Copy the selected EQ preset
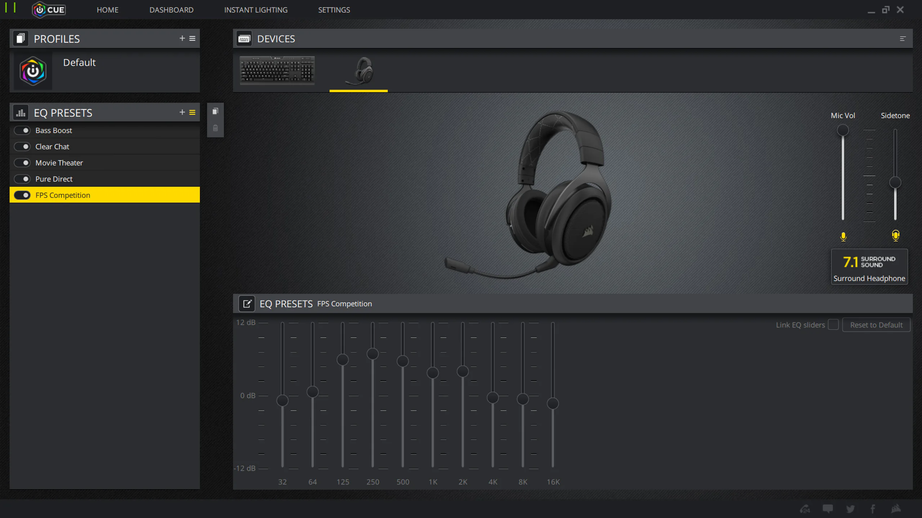This screenshot has height=518, width=922. (x=215, y=111)
